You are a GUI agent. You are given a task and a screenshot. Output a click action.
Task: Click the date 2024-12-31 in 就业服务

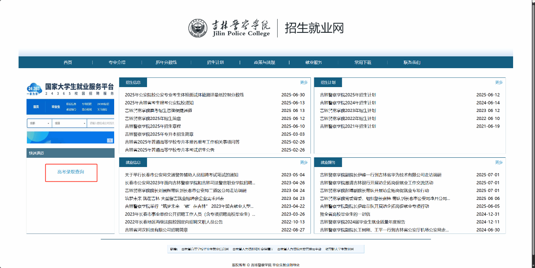pos(488,214)
